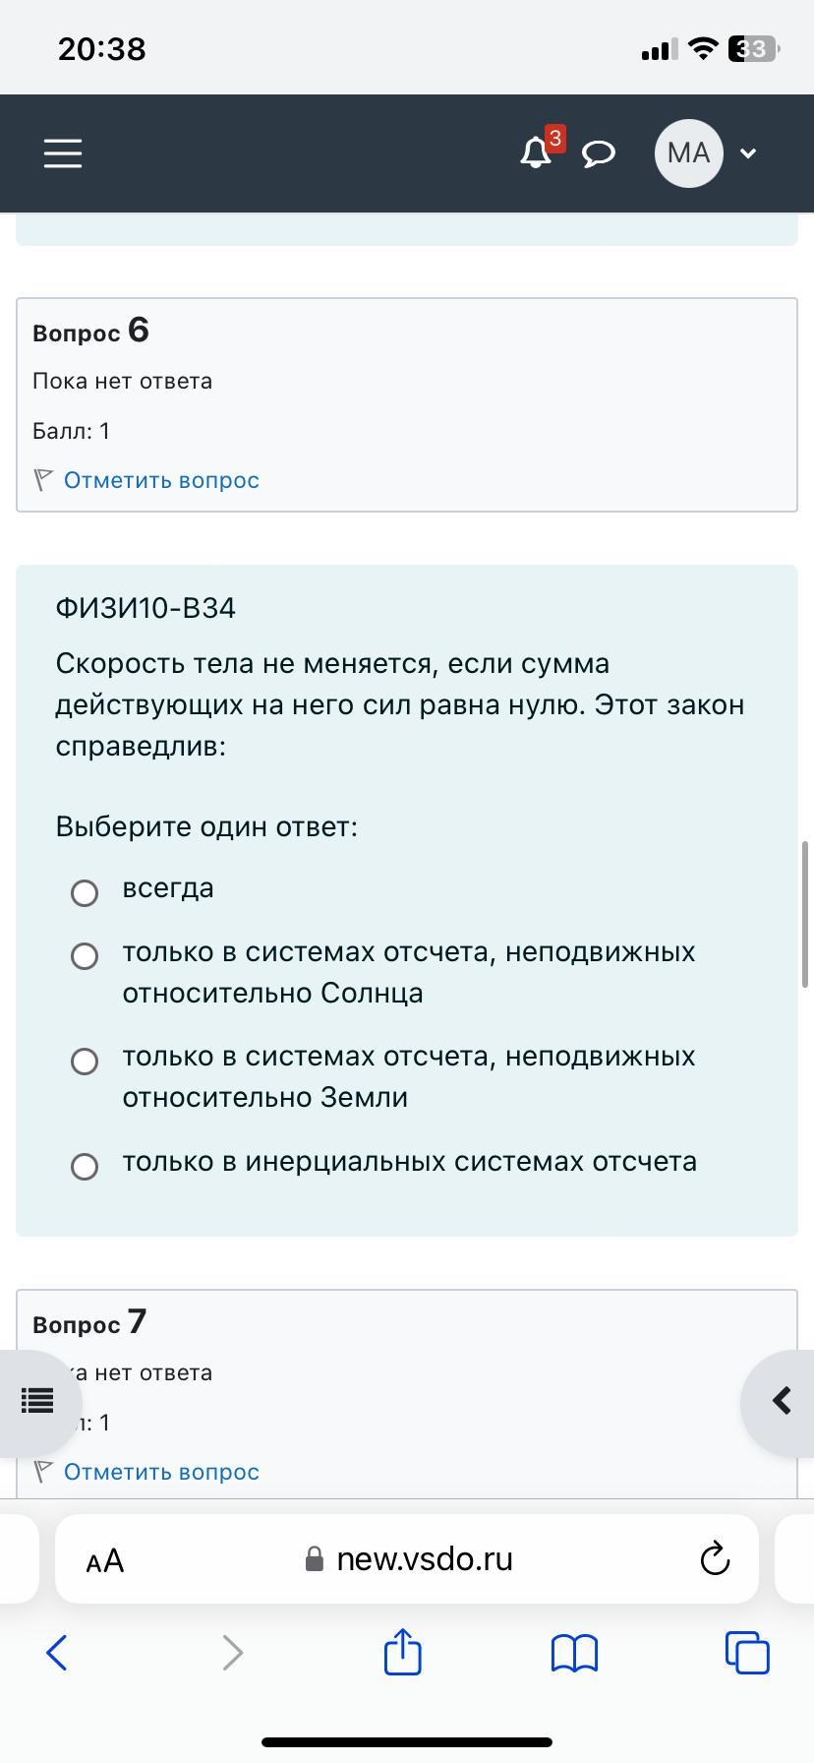This screenshot has width=814, height=1763.
Task: Show open Safari tabs overview
Action: pyautogui.click(x=747, y=1652)
